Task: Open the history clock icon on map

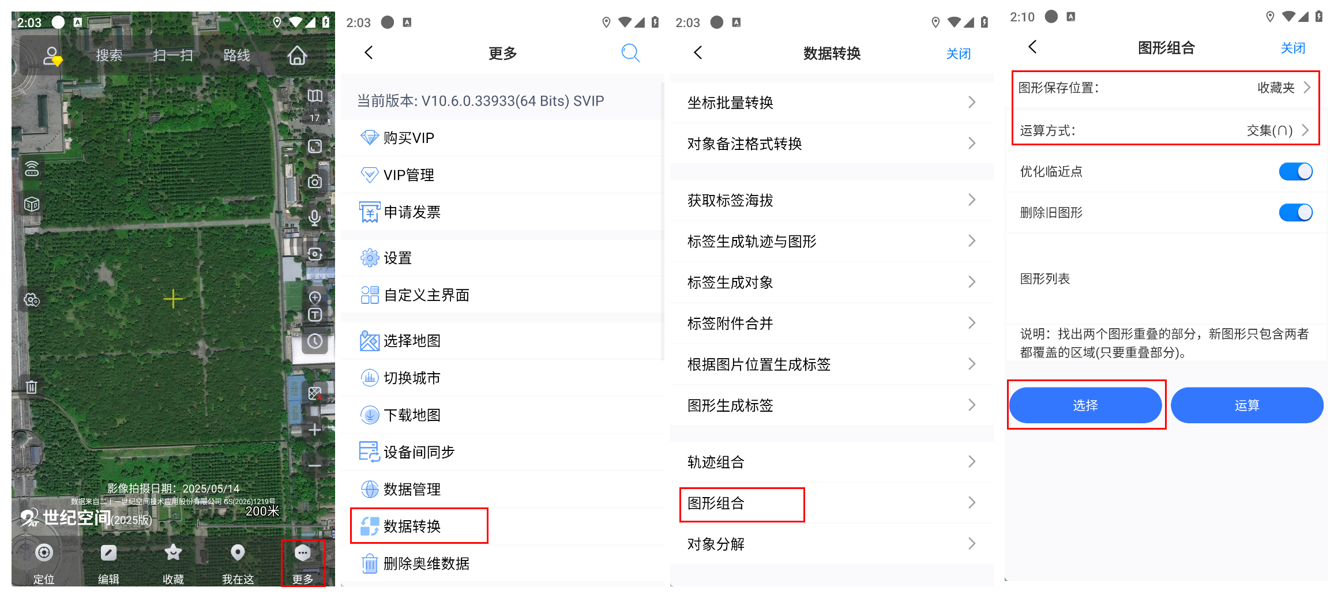Action: (315, 341)
